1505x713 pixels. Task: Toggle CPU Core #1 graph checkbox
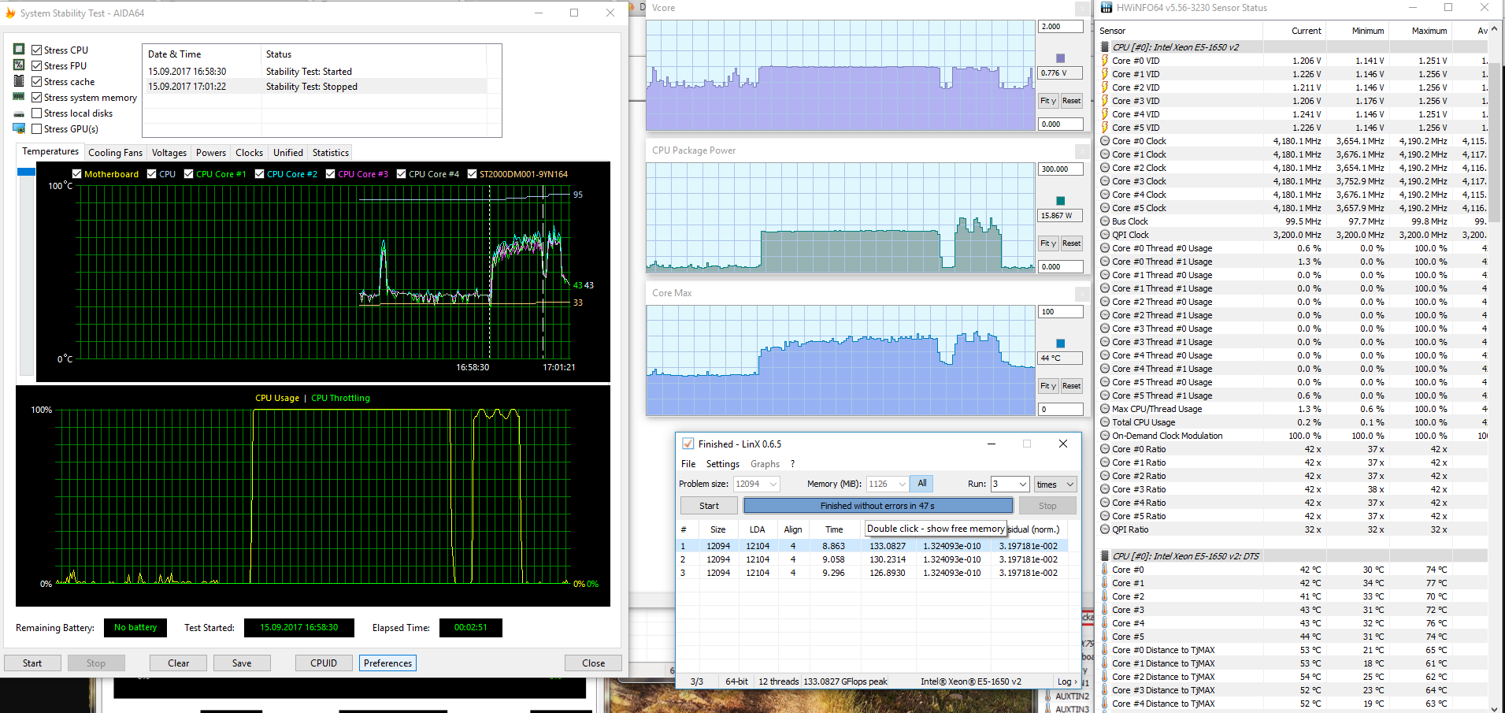point(188,174)
